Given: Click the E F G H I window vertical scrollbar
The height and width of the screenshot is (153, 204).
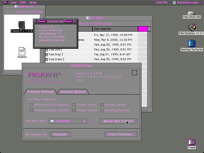Looking at the screenshot, I should [149, 69].
